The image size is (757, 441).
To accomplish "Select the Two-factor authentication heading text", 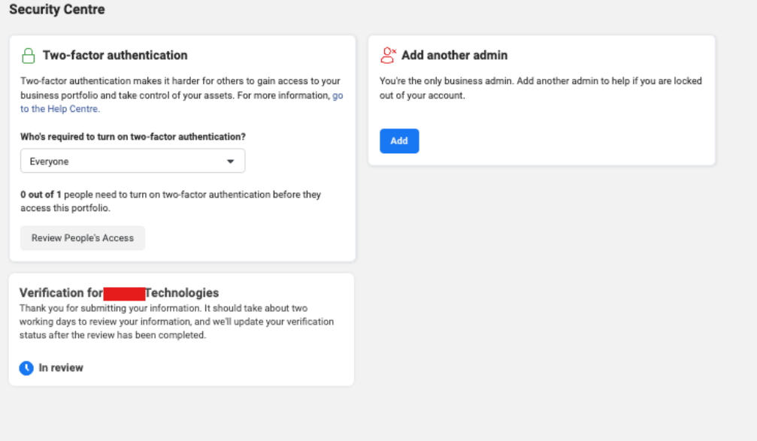I will (x=115, y=56).
